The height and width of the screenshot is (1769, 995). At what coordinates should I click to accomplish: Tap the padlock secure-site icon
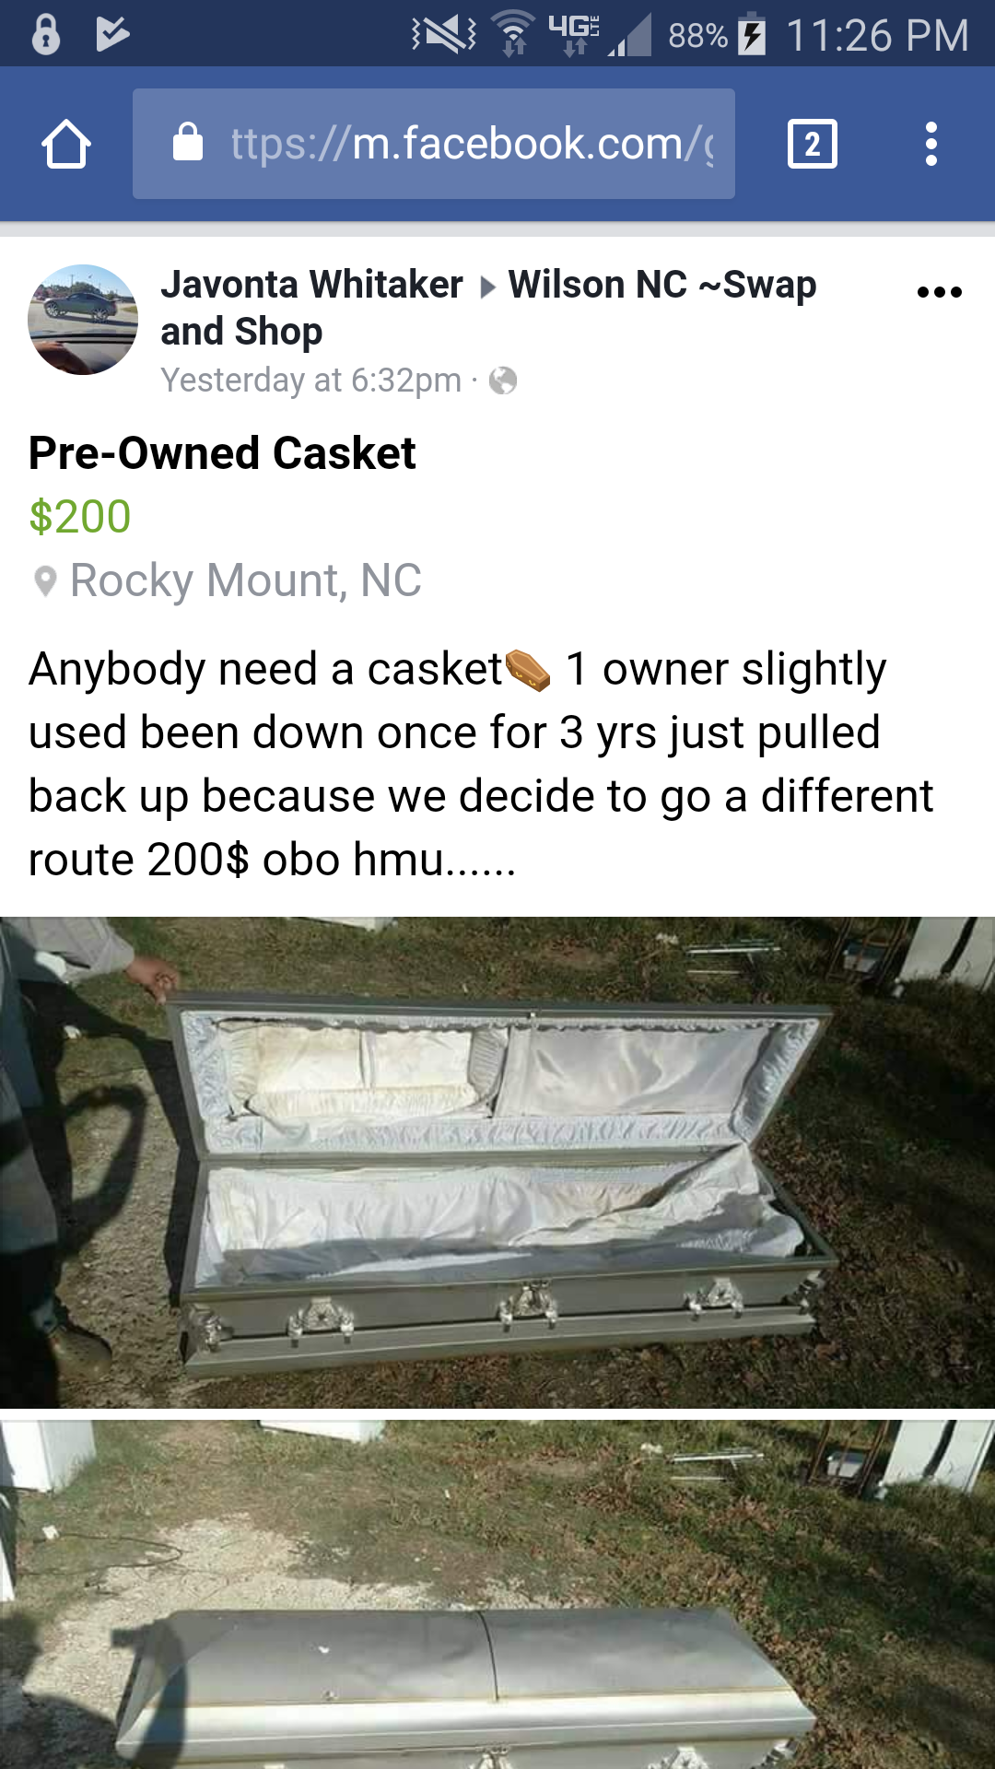pos(188,142)
